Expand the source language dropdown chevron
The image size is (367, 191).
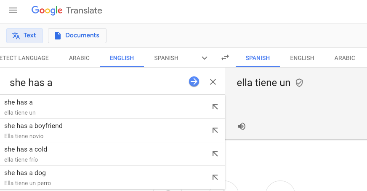pyautogui.click(x=204, y=58)
